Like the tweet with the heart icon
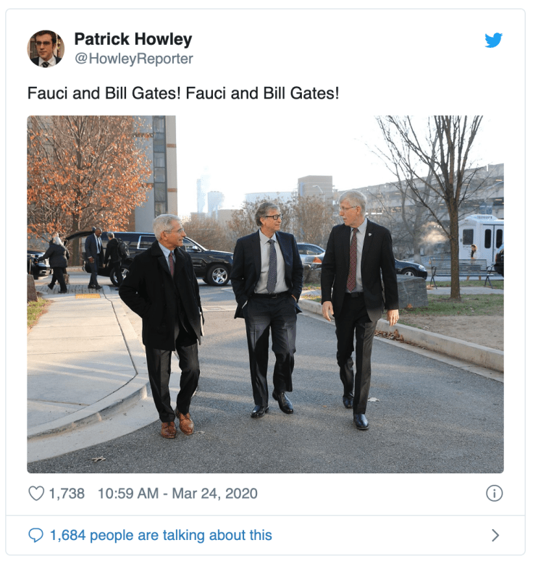 [36, 494]
